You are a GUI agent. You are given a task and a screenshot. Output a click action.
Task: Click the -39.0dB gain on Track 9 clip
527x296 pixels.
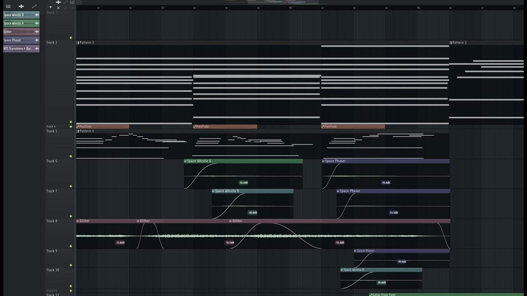[x=401, y=261]
